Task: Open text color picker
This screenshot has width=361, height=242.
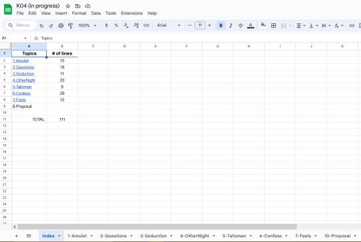Action: pyautogui.click(x=251, y=25)
